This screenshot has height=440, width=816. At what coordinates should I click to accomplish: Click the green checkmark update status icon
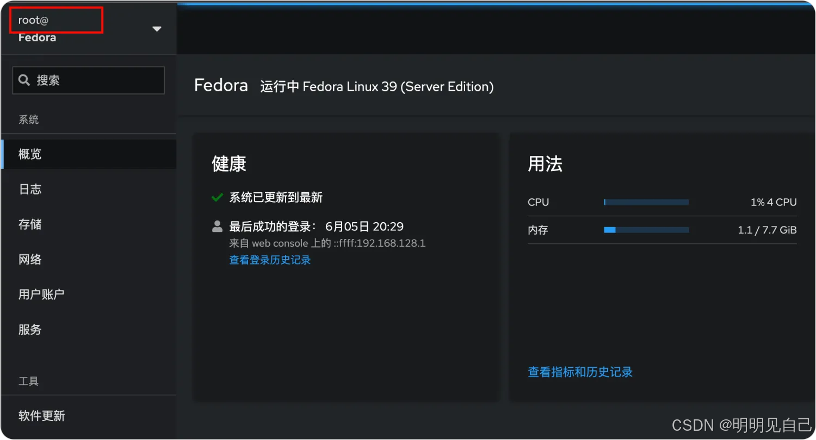coord(217,197)
